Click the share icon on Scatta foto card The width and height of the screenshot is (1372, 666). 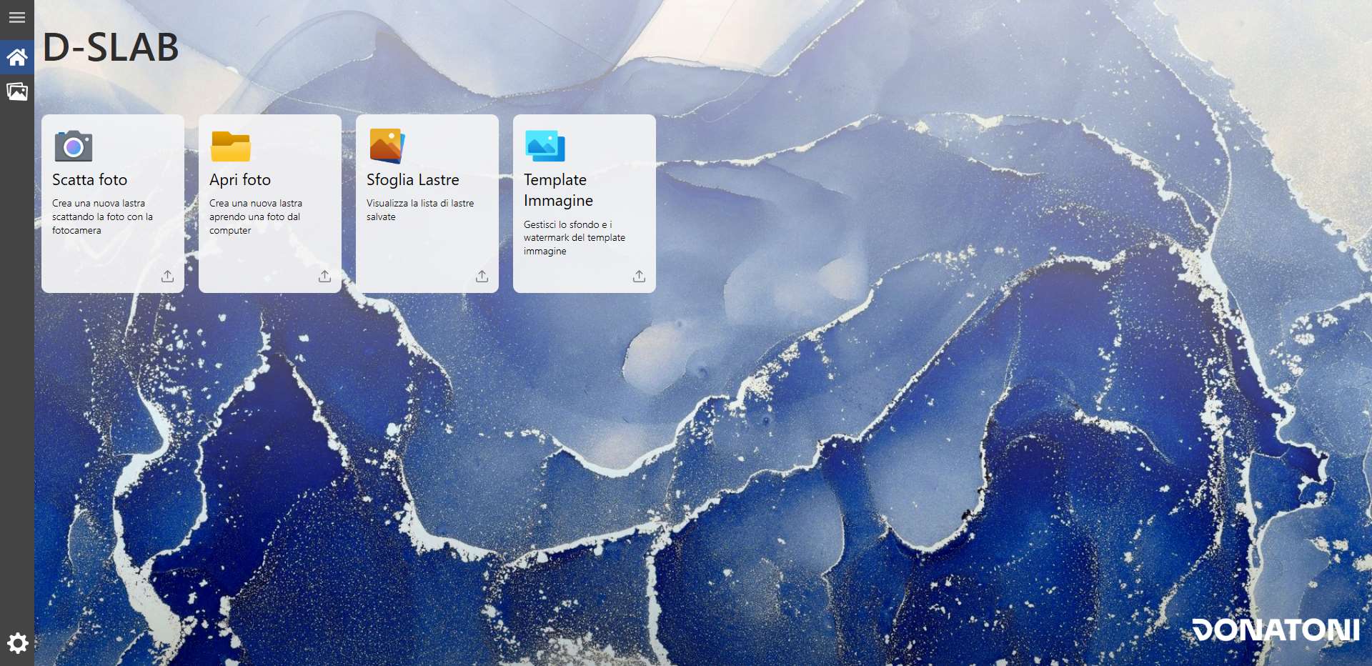(168, 276)
